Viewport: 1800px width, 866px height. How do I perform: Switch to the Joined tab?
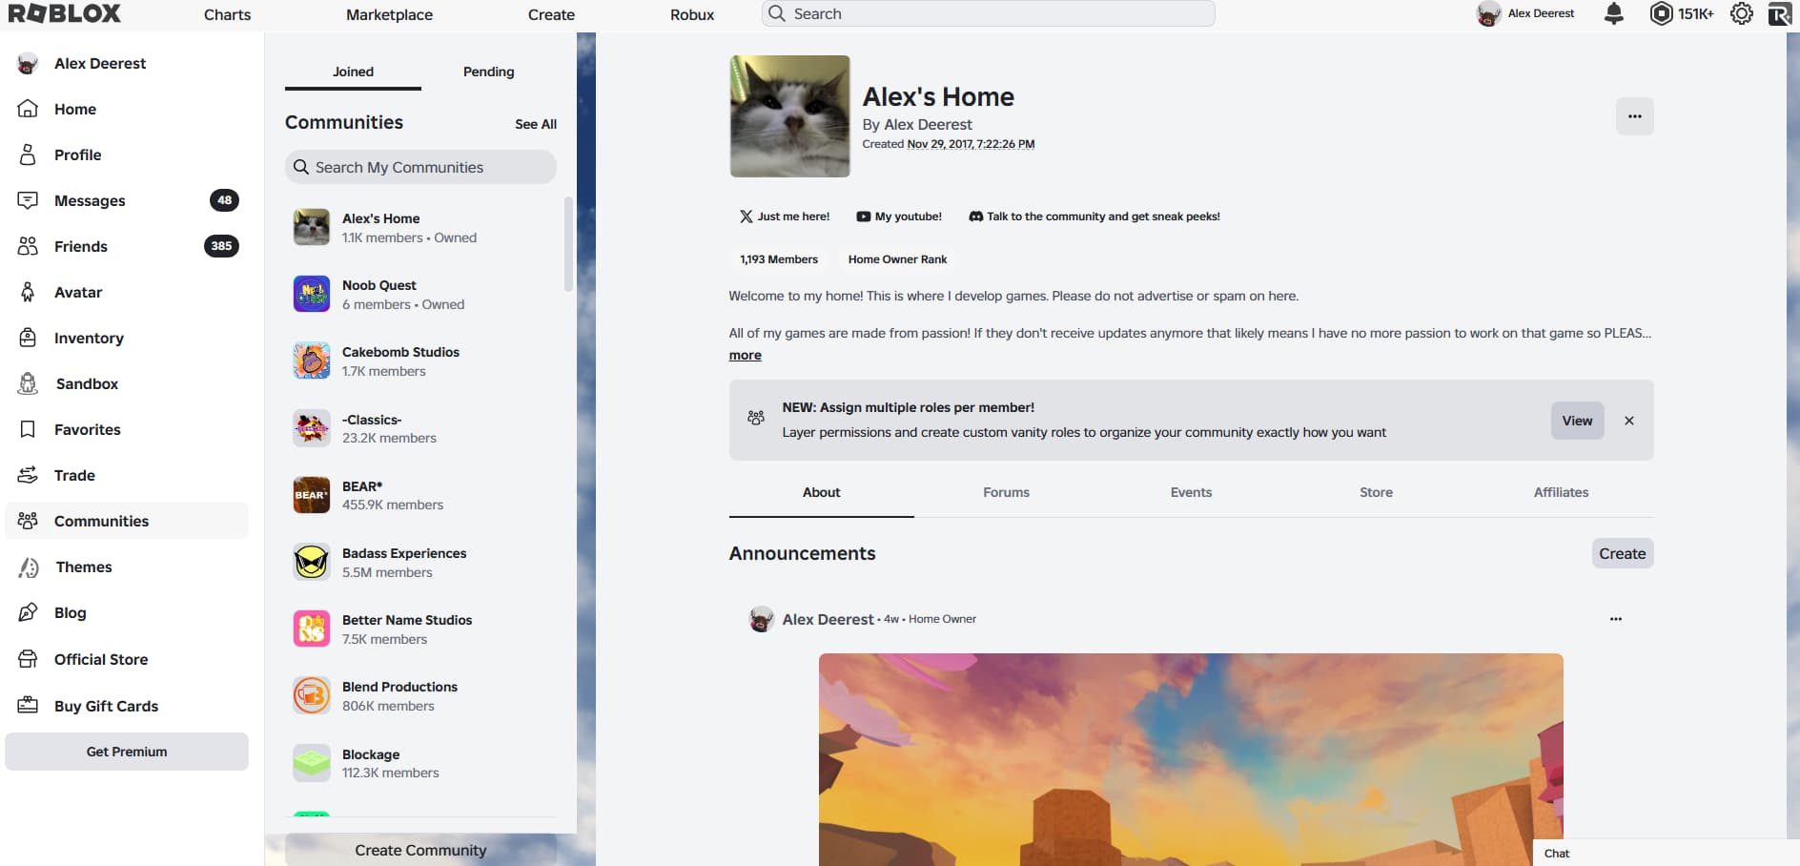pos(353,72)
